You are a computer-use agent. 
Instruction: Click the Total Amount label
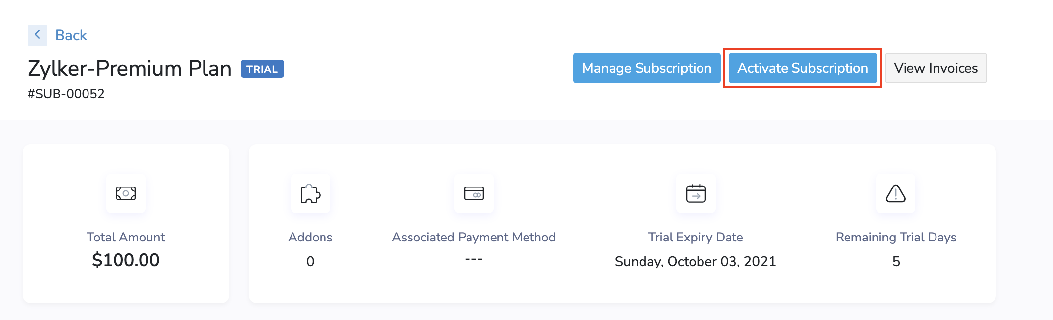tap(126, 238)
